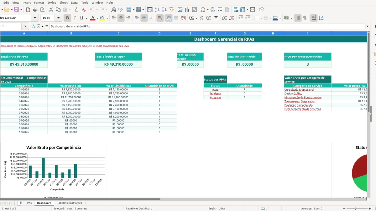Click the formula input line
This screenshot has height=211, width=376.
pyautogui.click(x=207, y=27)
